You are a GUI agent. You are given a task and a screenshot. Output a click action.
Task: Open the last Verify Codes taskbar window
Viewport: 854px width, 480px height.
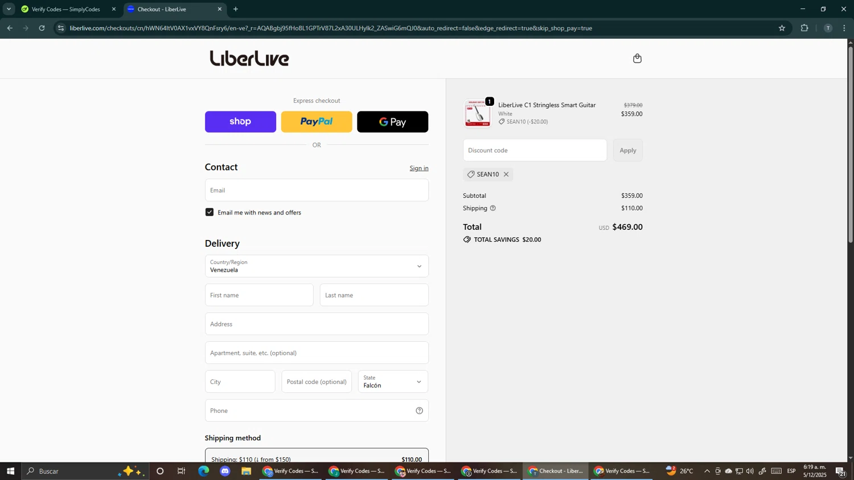coord(622,471)
